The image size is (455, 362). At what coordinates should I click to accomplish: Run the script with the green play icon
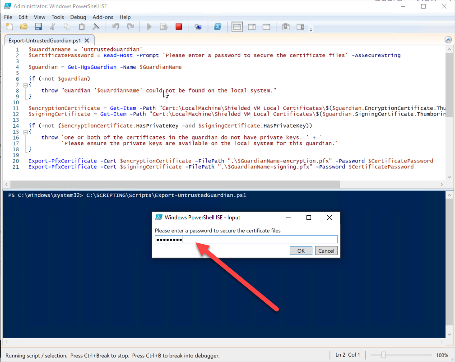click(x=149, y=27)
